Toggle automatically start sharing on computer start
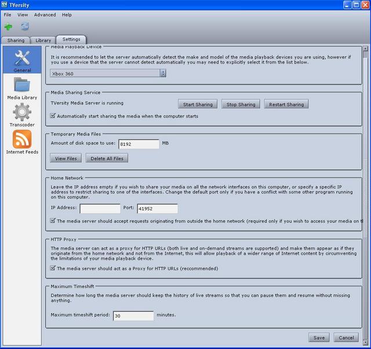Image resolution: width=371 pixels, height=349 pixels. [53, 116]
